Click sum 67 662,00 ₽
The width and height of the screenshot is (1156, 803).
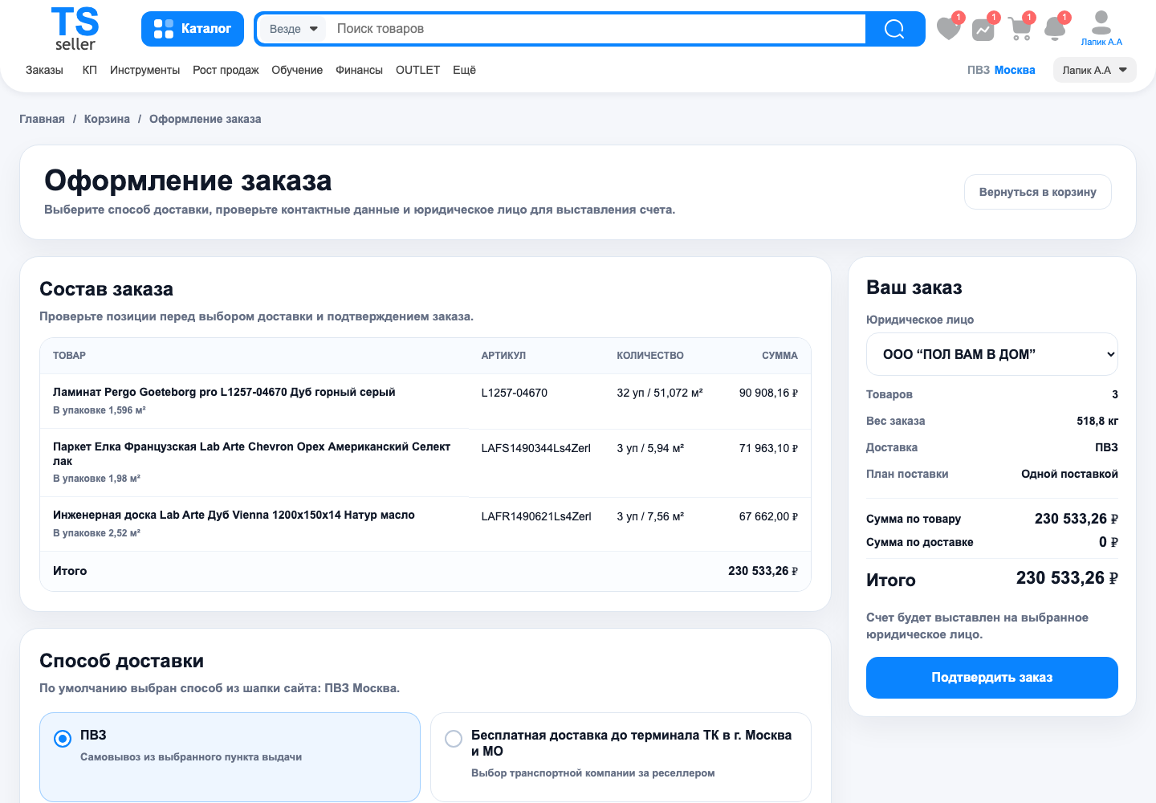[x=768, y=516]
